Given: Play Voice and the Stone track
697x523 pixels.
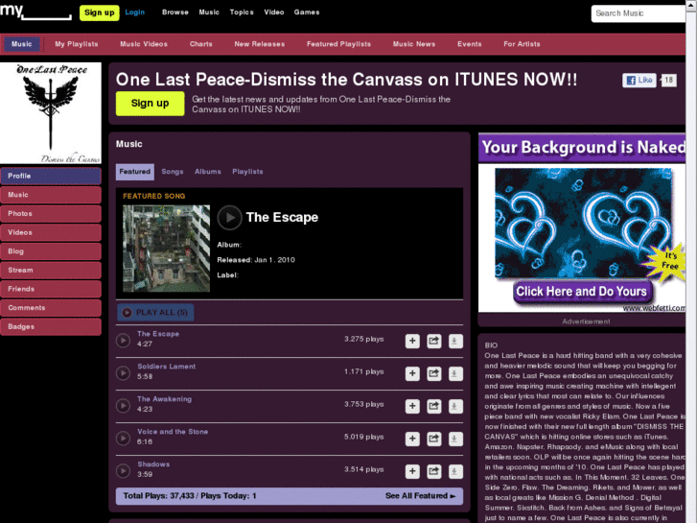Looking at the screenshot, I should click(x=123, y=439).
